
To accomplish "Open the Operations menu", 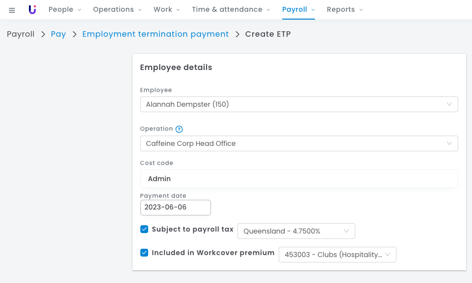I will tap(117, 10).
